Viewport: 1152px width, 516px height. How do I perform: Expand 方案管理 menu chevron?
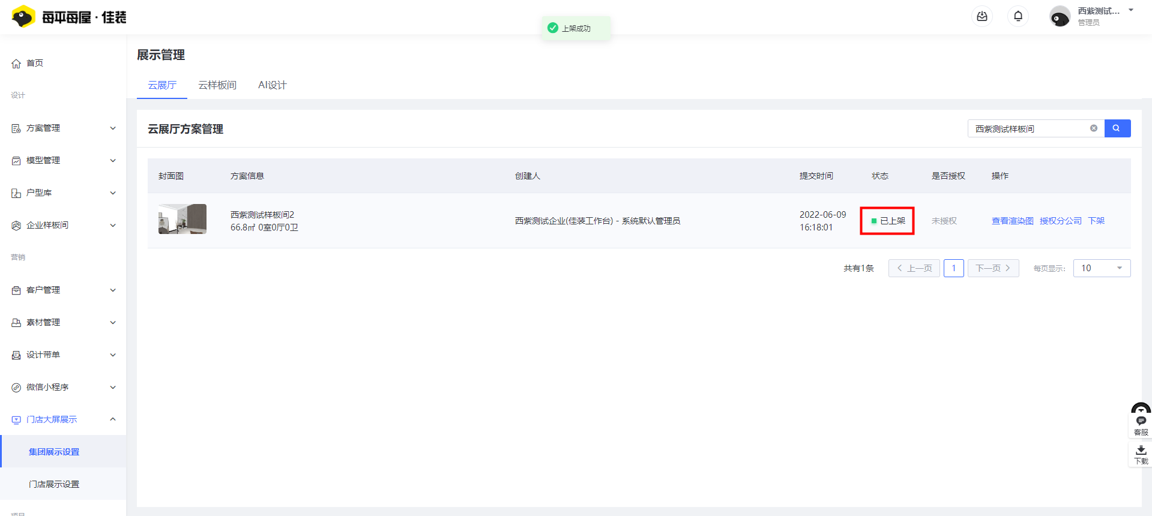pyautogui.click(x=113, y=128)
